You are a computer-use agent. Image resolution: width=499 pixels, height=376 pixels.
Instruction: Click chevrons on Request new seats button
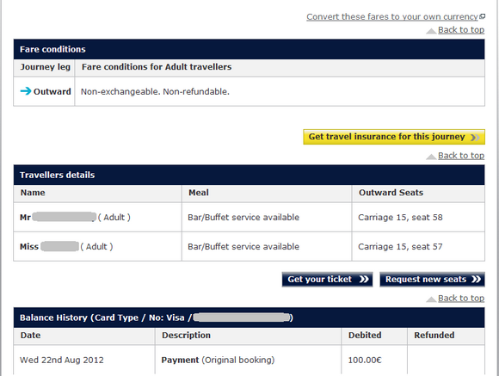tap(477, 280)
